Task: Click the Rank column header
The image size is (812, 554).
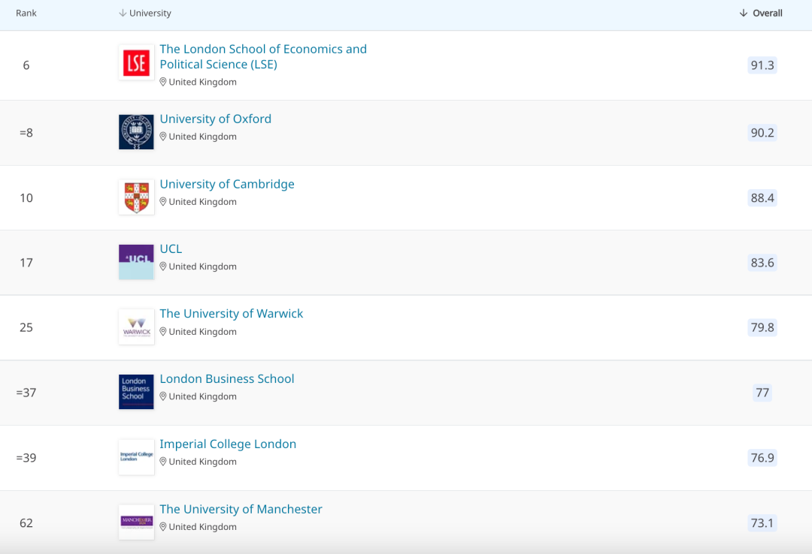Action: point(26,14)
